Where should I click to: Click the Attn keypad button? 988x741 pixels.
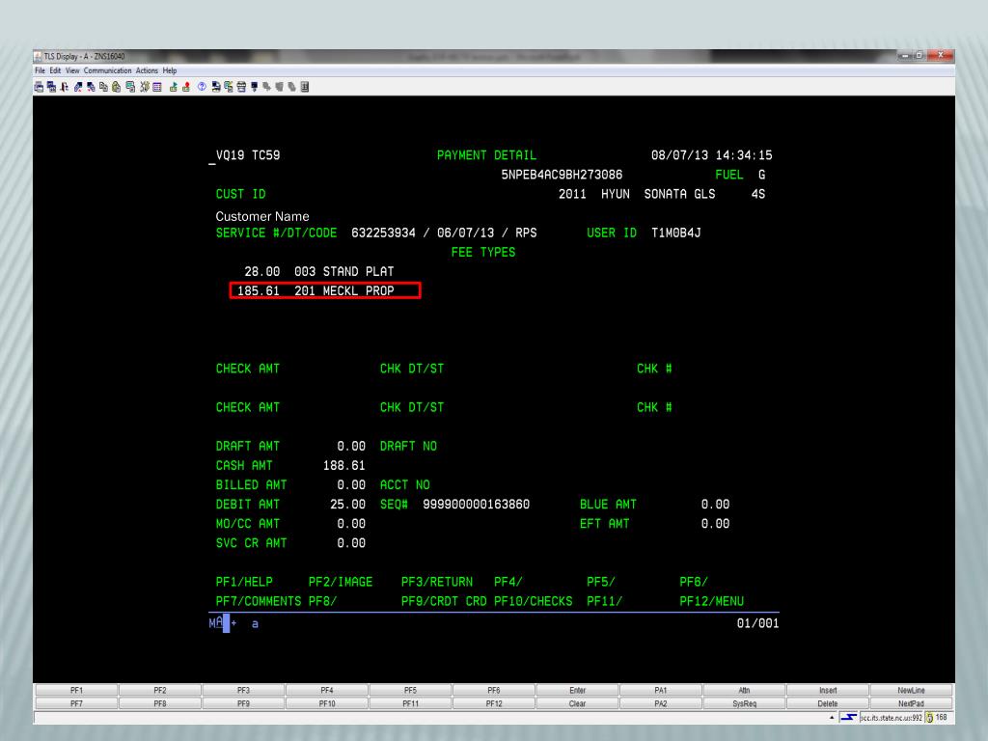pos(744,691)
